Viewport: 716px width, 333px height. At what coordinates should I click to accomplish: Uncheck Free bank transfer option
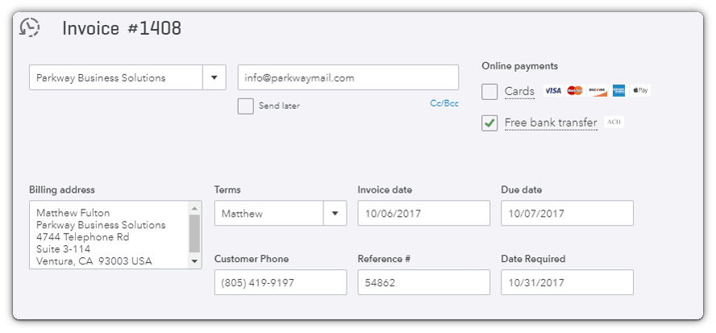click(x=489, y=123)
